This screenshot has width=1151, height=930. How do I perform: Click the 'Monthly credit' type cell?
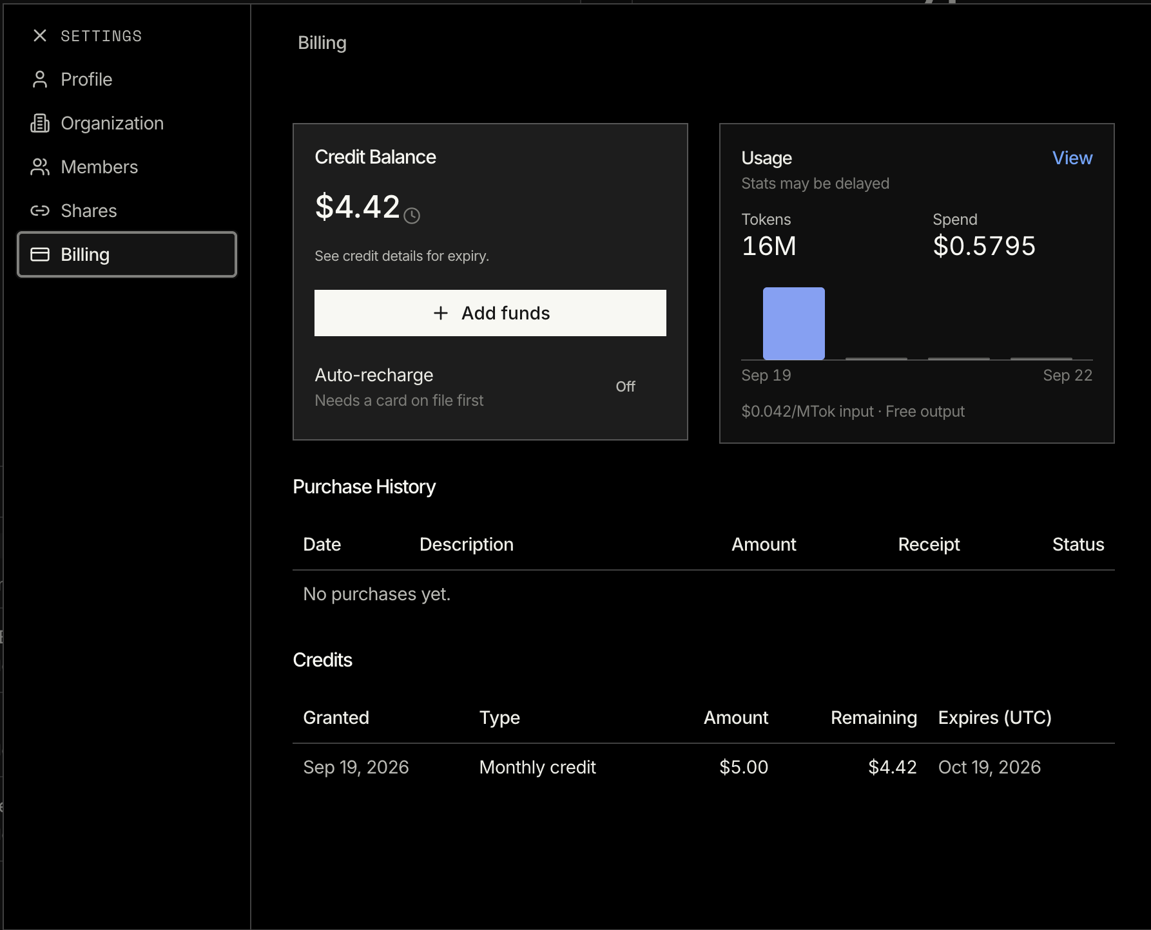[537, 767]
